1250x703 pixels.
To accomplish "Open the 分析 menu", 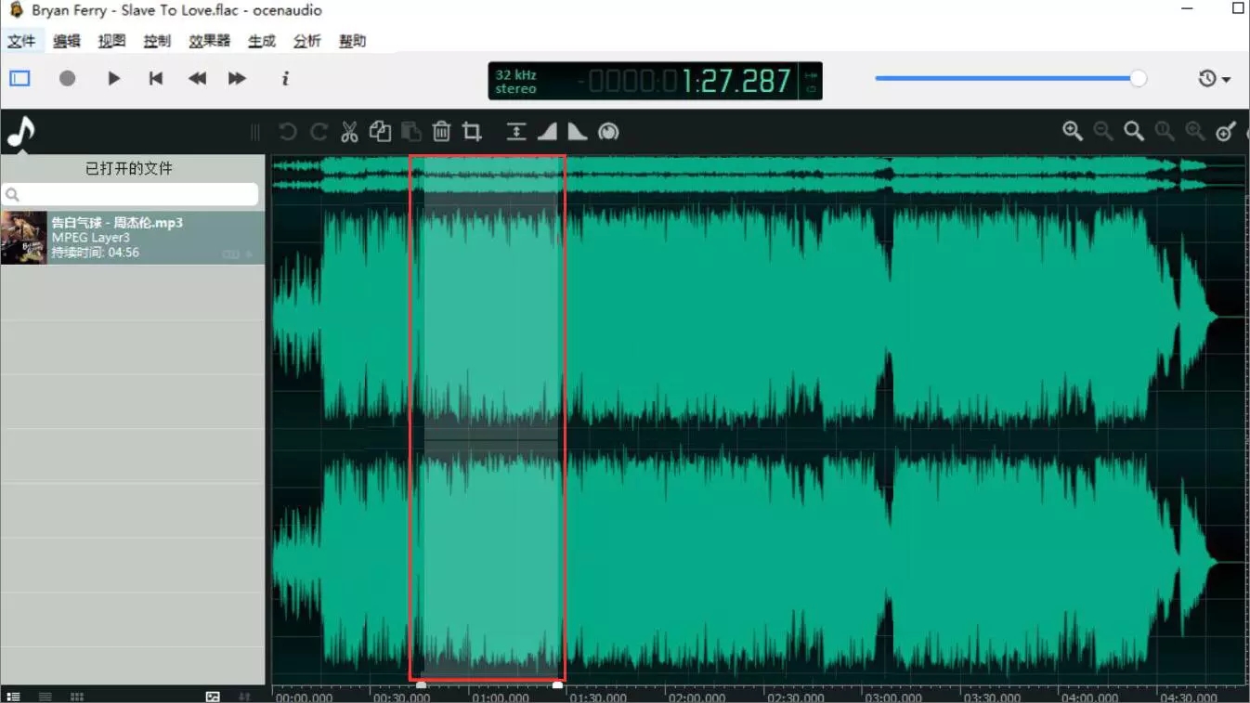I will click(306, 40).
